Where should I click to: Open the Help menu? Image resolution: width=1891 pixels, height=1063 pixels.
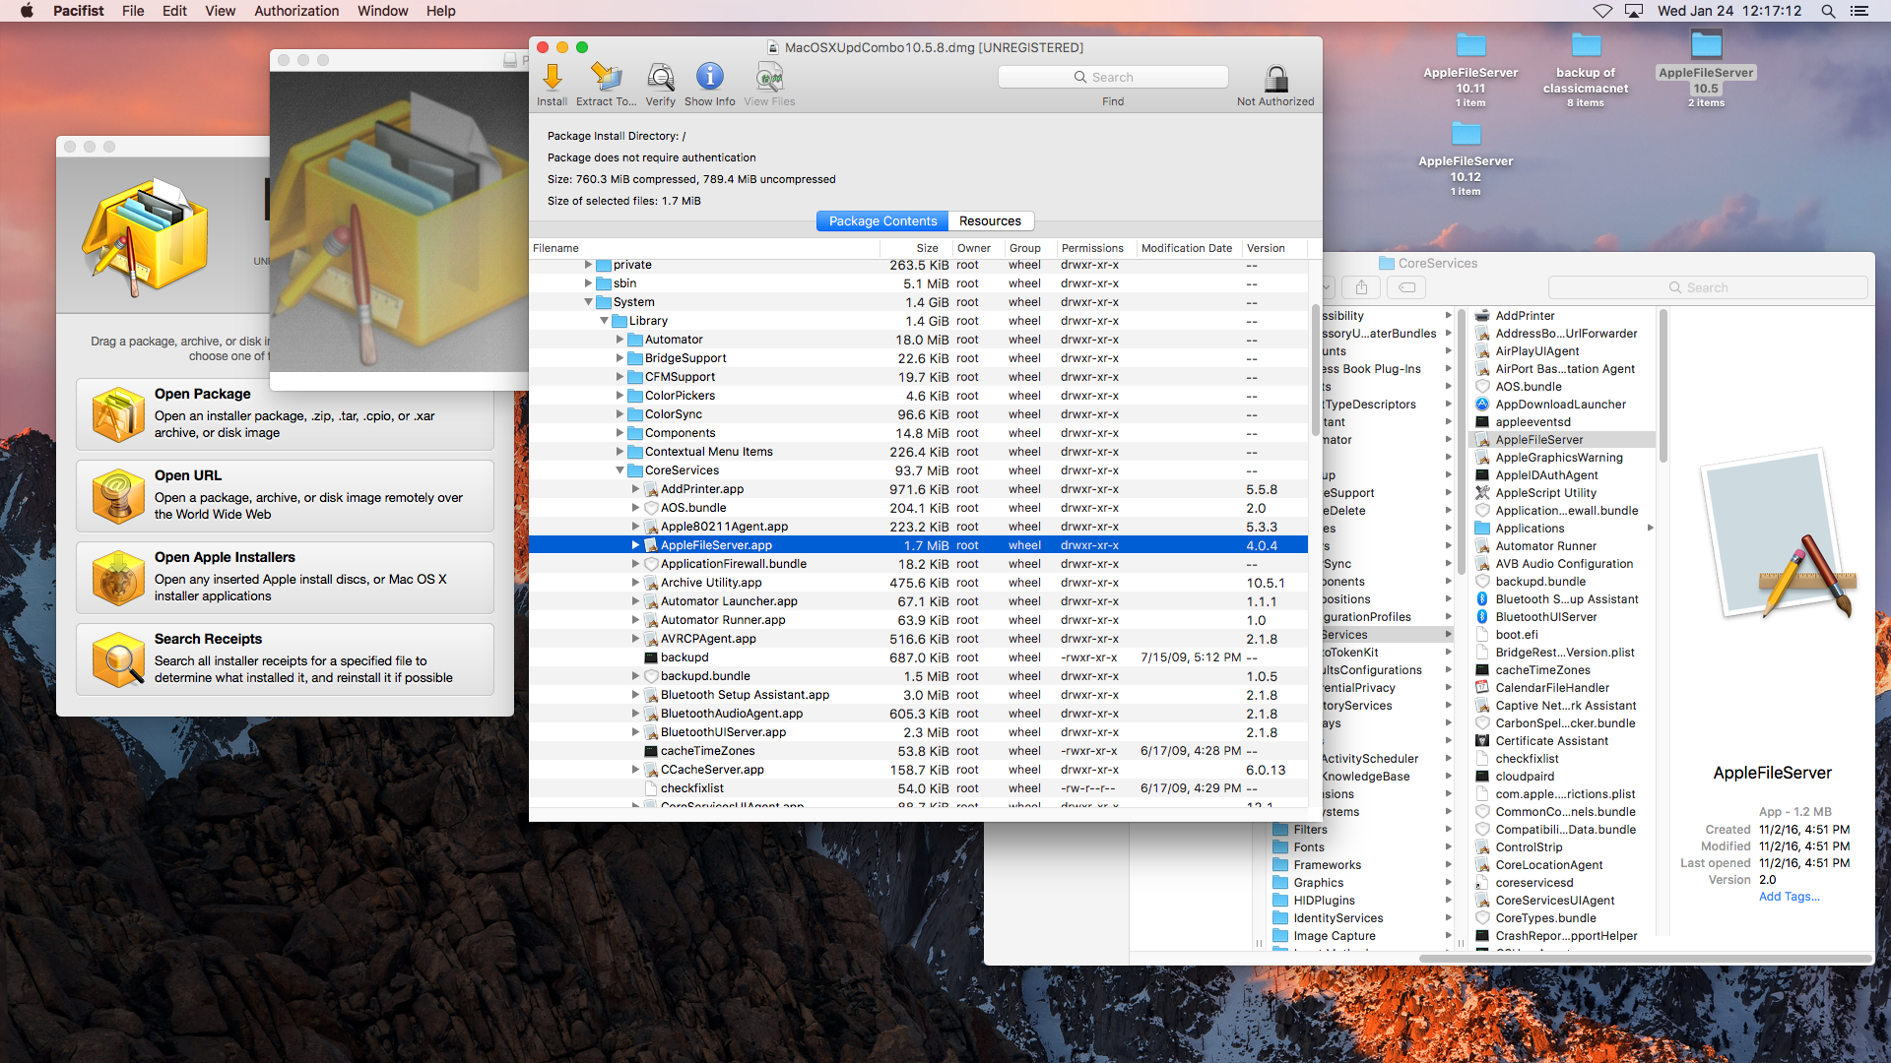(440, 11)
